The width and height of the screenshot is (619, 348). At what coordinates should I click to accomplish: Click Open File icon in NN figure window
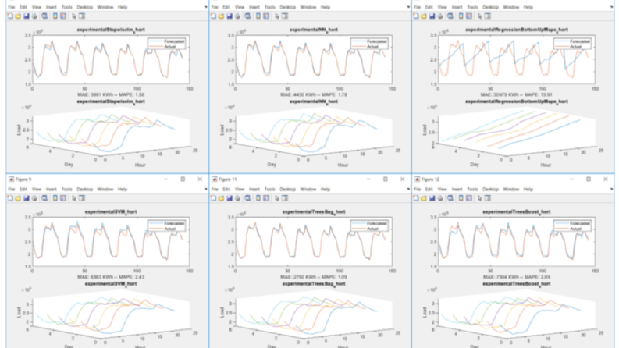coord(221,16)
